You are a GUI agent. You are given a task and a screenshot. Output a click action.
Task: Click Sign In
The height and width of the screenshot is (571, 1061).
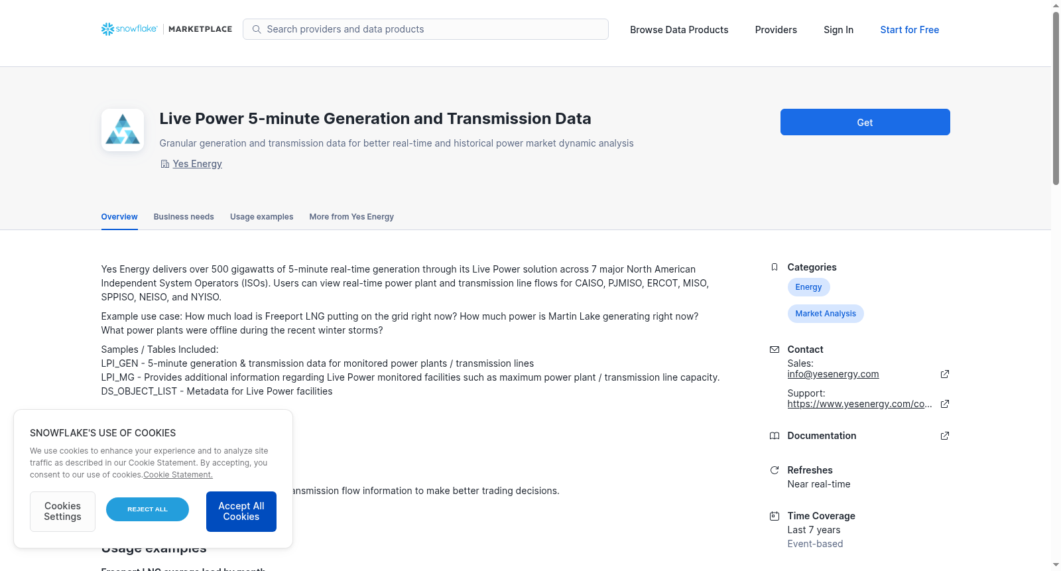(838, 30)
